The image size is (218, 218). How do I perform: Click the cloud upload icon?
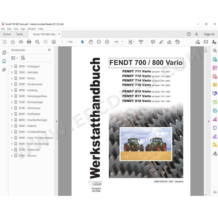pyautogui.click(x=21, y=42)
